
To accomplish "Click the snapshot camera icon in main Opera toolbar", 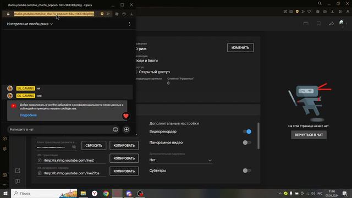I will click(291, 12).
